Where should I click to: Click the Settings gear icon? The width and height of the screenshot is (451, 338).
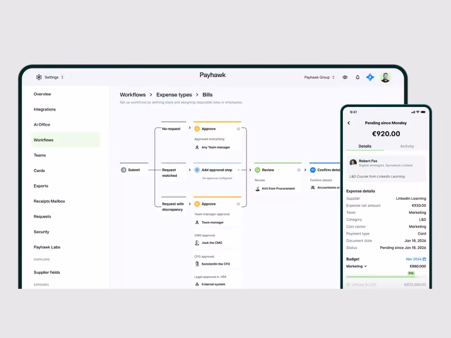coord(39,77)
